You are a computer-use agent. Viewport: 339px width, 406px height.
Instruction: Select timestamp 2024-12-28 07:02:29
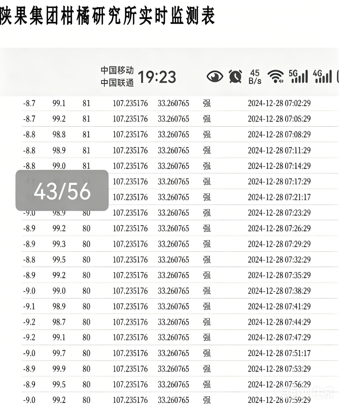pos(279,103)
